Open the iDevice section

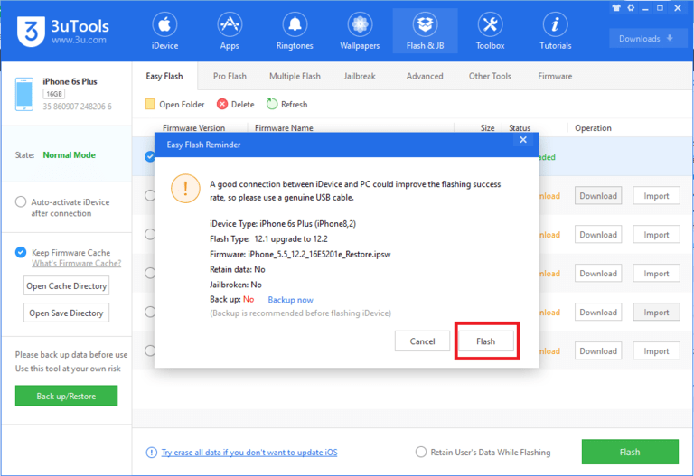[x=164, y=32]
